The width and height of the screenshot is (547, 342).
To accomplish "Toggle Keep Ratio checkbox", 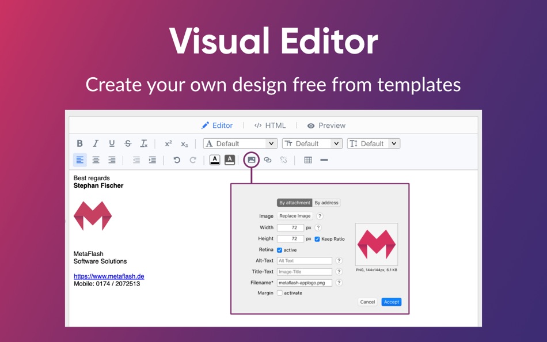I will (317, 239).
